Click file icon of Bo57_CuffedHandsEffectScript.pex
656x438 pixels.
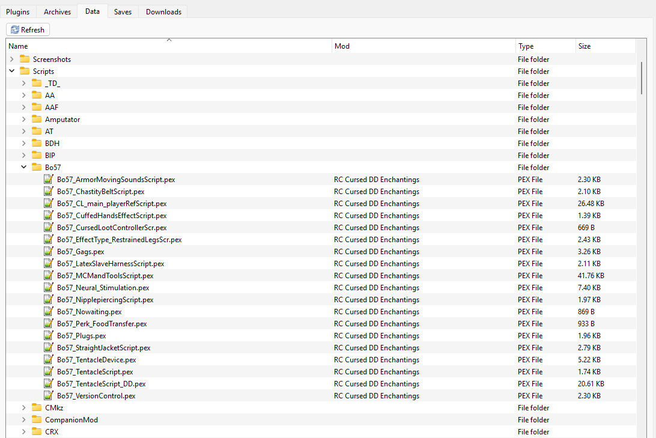tap(49, 216)
